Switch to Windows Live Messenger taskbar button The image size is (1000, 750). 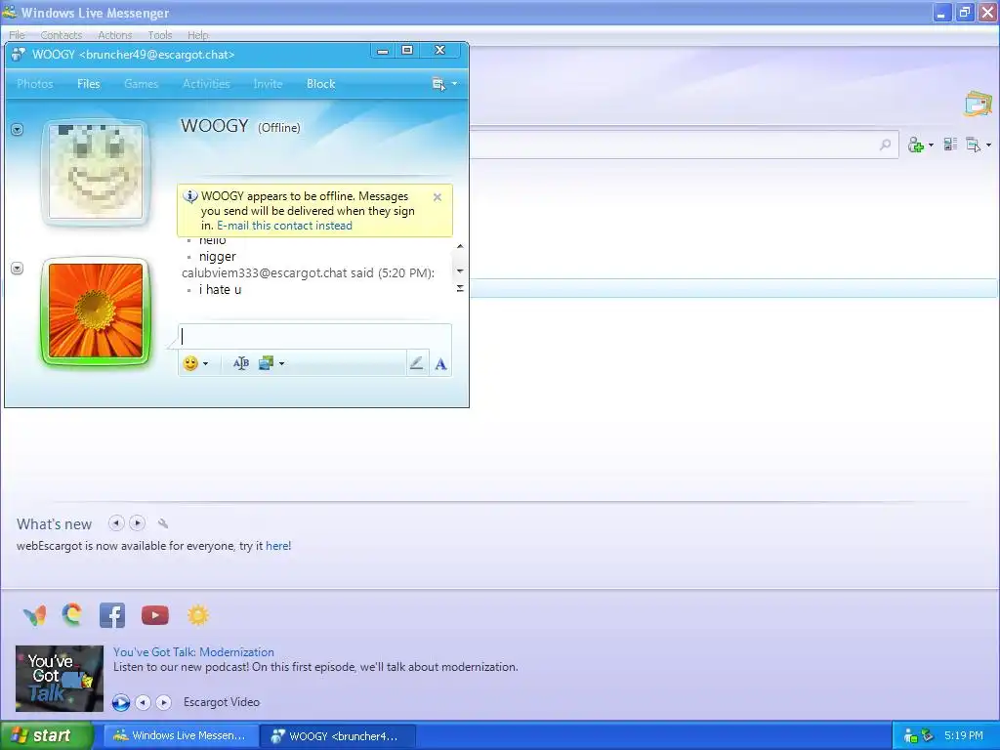click(x=181, y=736)
